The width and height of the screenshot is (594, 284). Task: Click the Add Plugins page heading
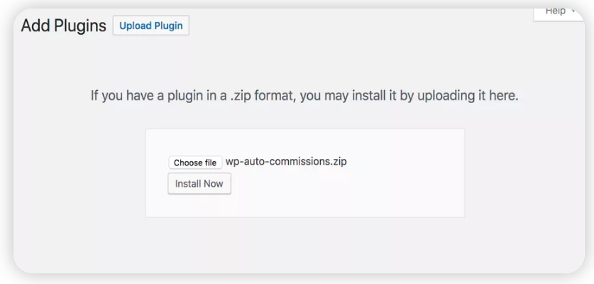tap(64, 26)
